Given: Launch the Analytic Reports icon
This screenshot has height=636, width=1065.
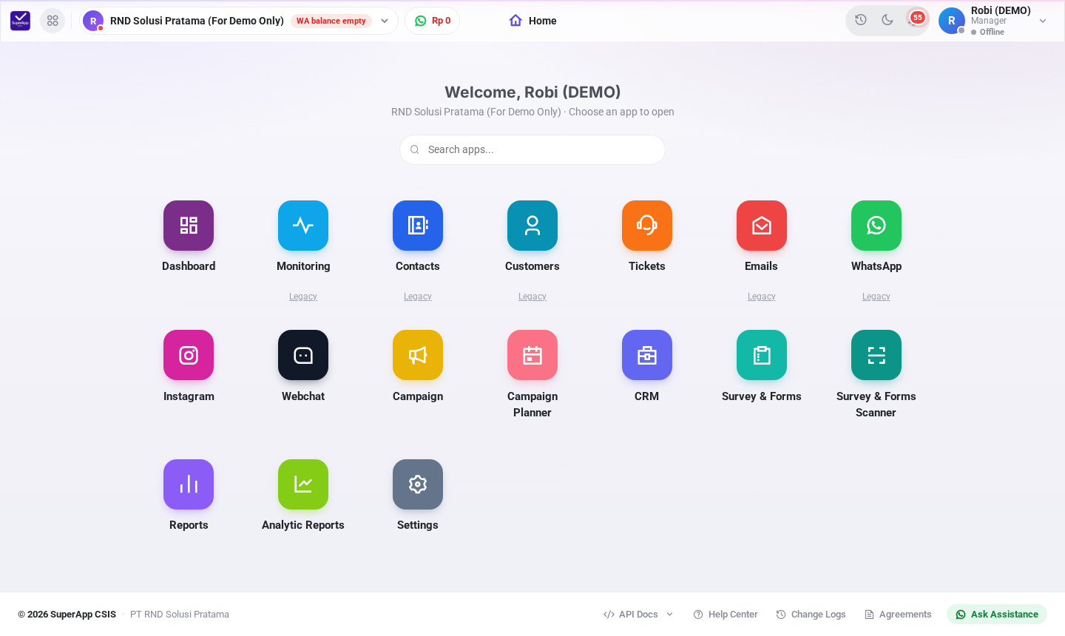Looking at the screenshot, I should click(303, 484).
